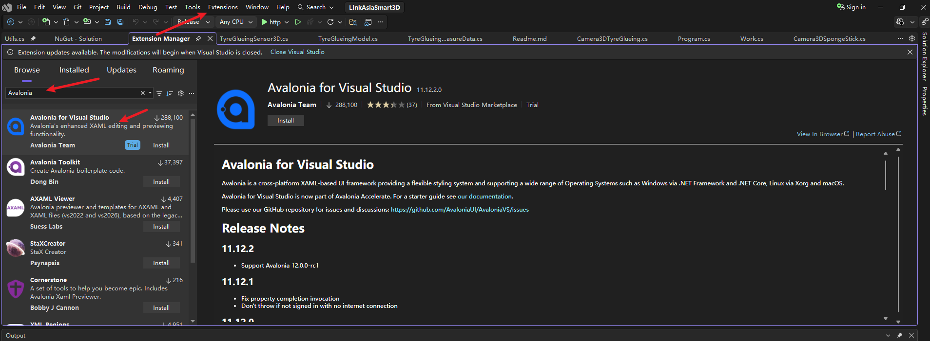Image resolution: width=930 pixels, height=341 pixels.
Task: Install the AXAML Viewer extension
Action: (x=161, y=227)
